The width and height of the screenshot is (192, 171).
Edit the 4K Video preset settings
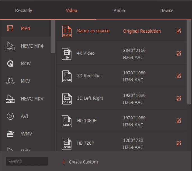click(179, 53)
